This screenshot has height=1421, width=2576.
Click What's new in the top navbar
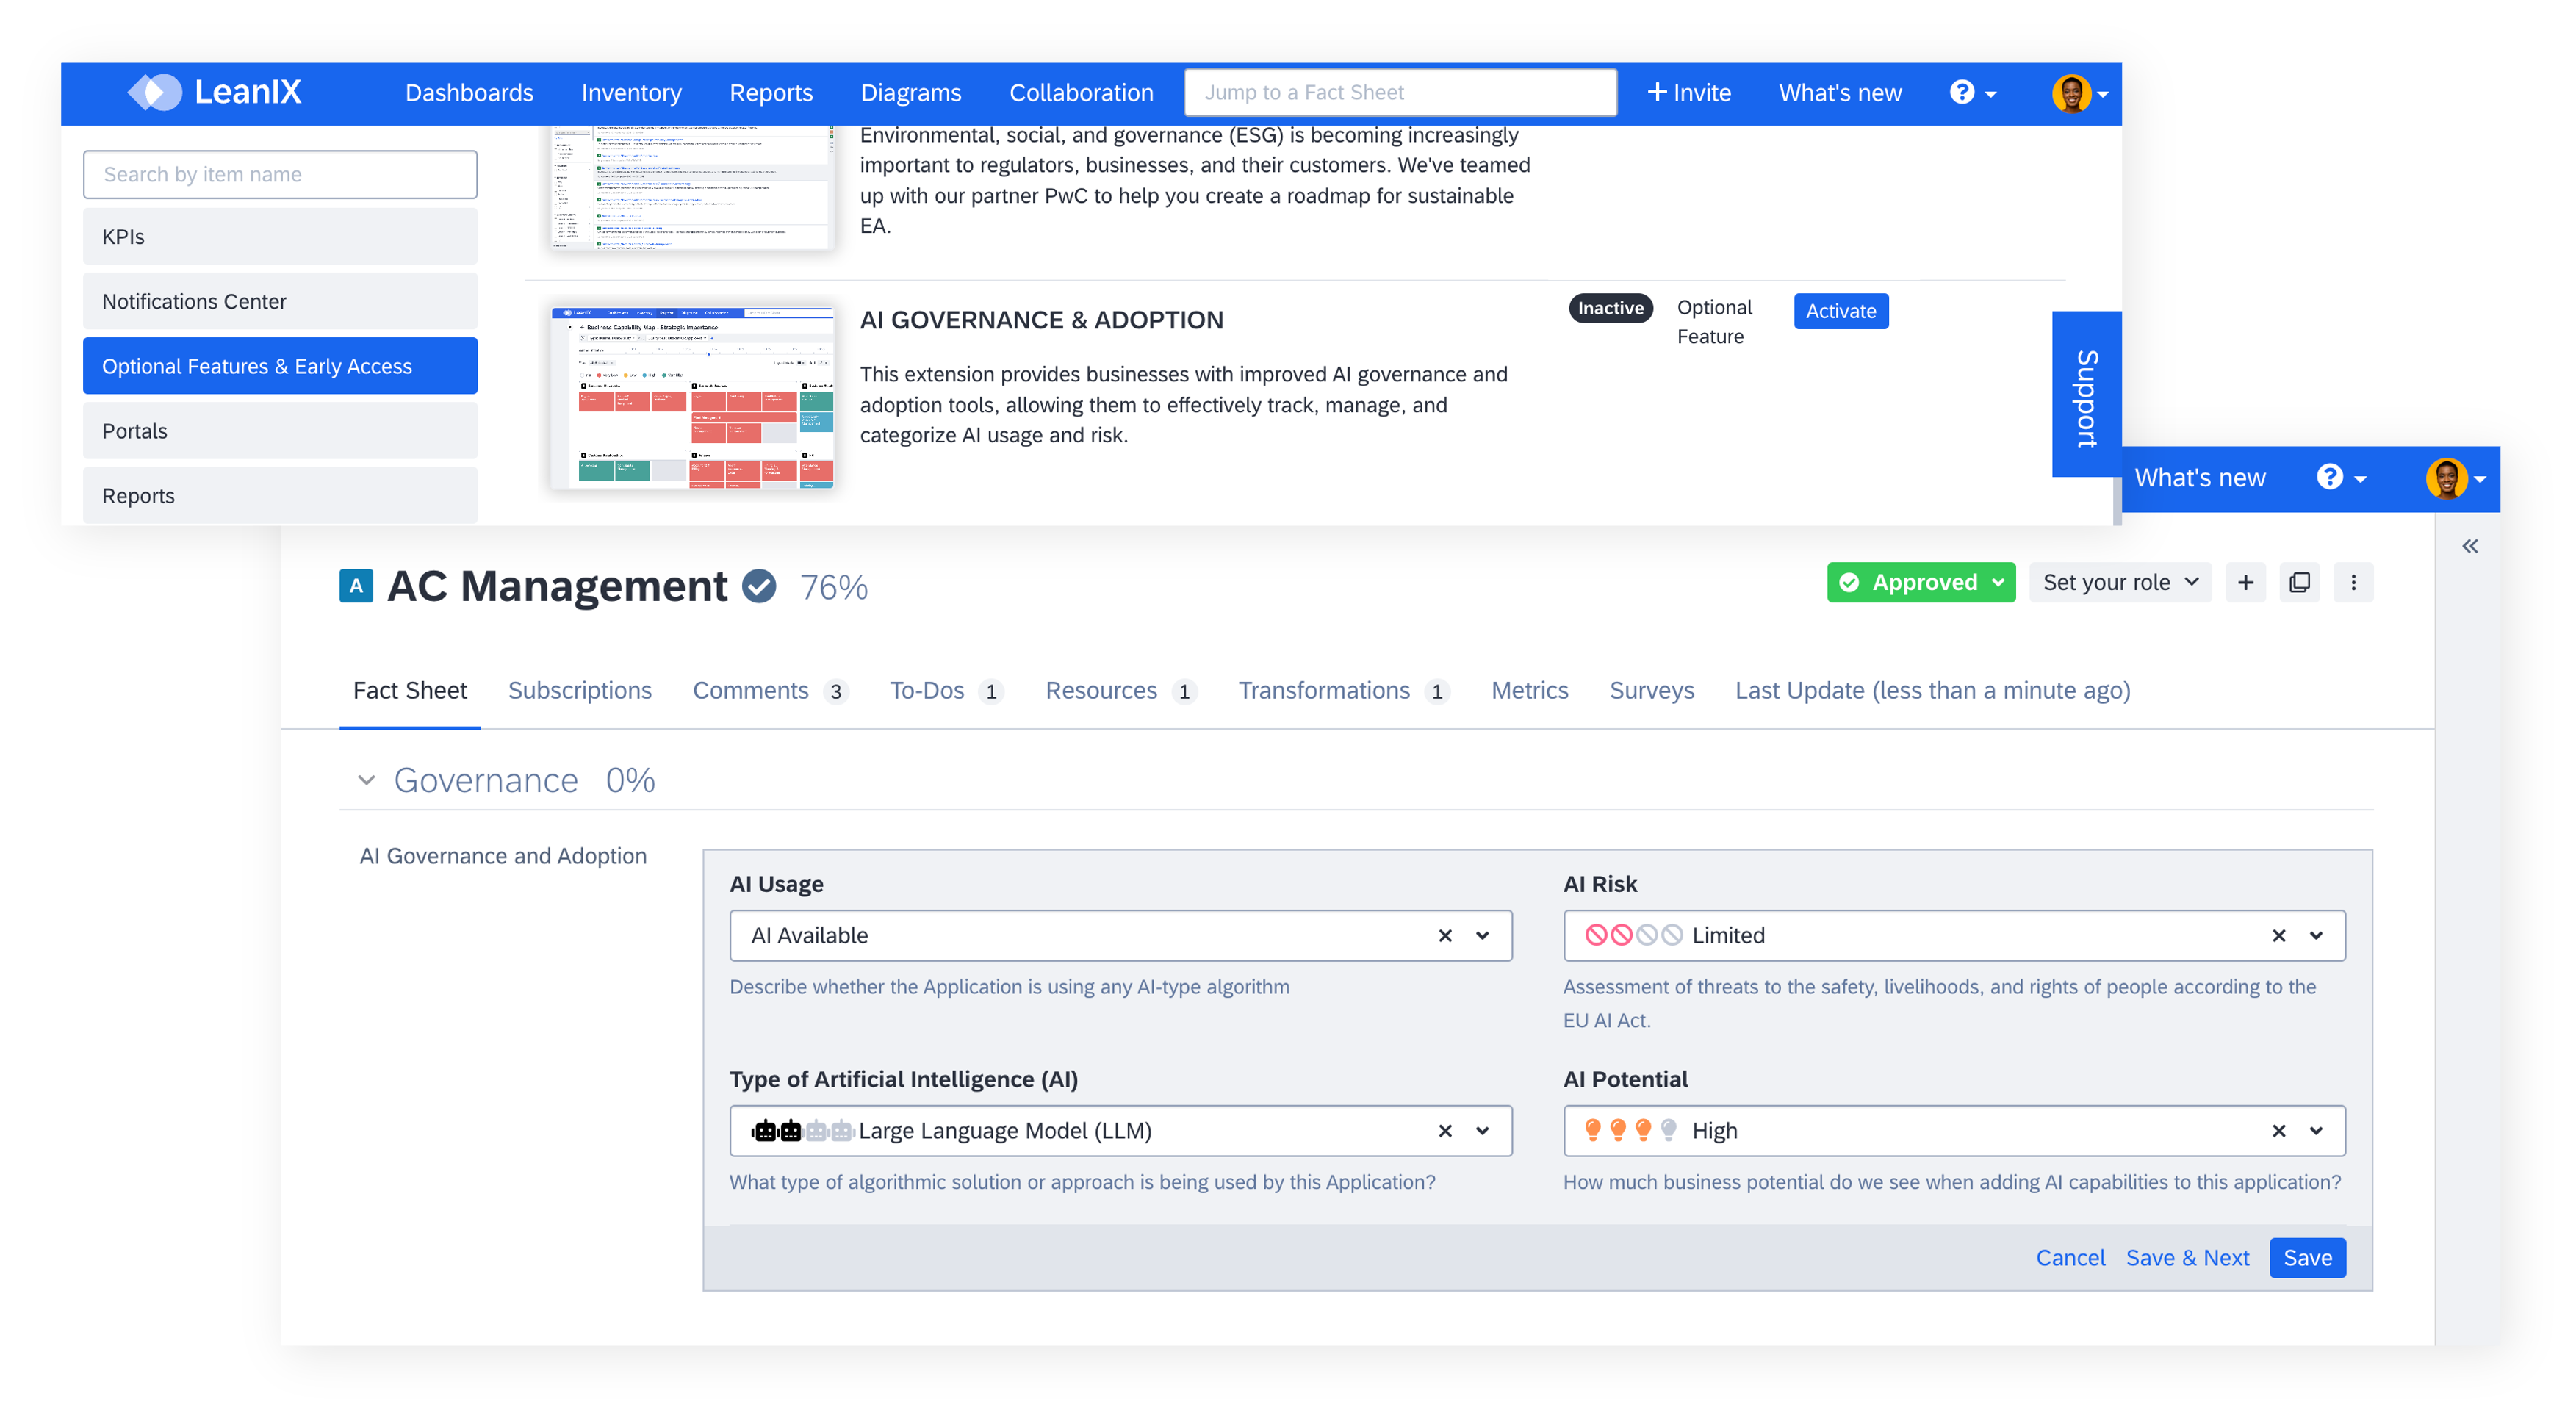click(1840, 93)
